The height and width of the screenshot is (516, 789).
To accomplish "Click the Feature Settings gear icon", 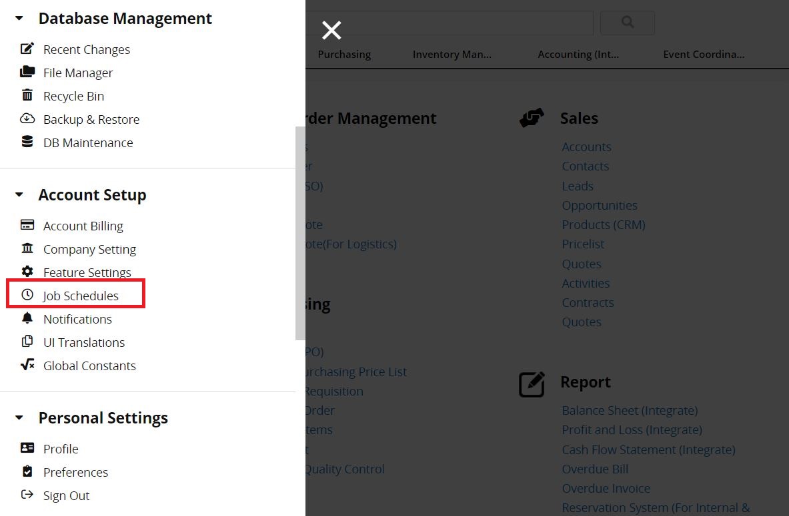I will [x=27, y=272].
